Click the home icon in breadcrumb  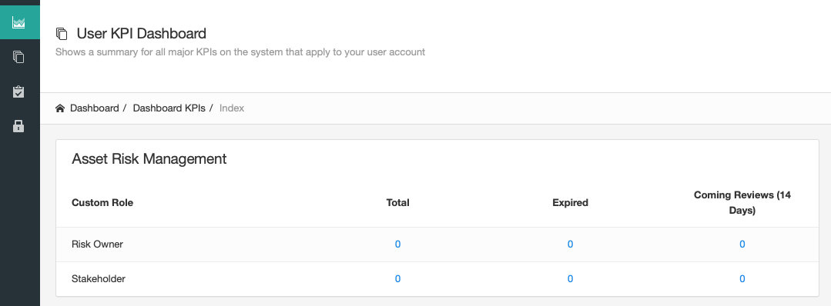(x=60, y=108)
